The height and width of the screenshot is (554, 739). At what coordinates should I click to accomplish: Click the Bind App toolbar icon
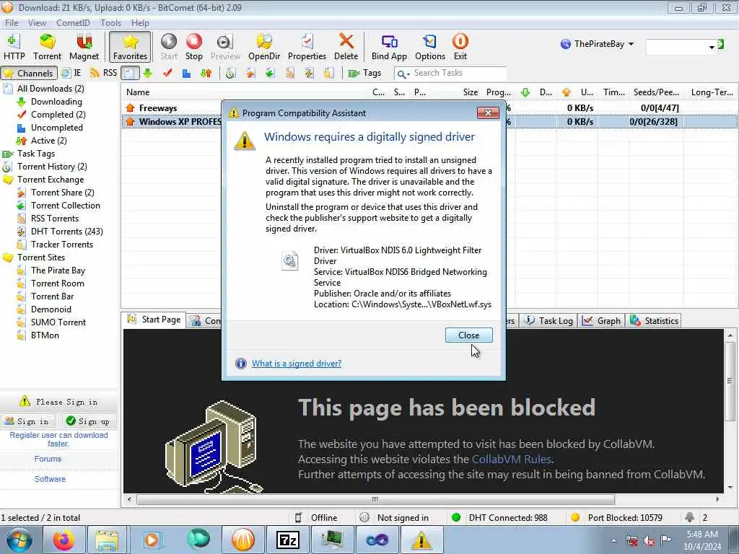(389, 47)
